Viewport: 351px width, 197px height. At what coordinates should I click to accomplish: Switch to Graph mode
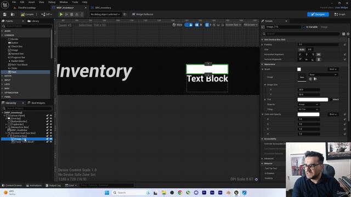coord(340,14)
